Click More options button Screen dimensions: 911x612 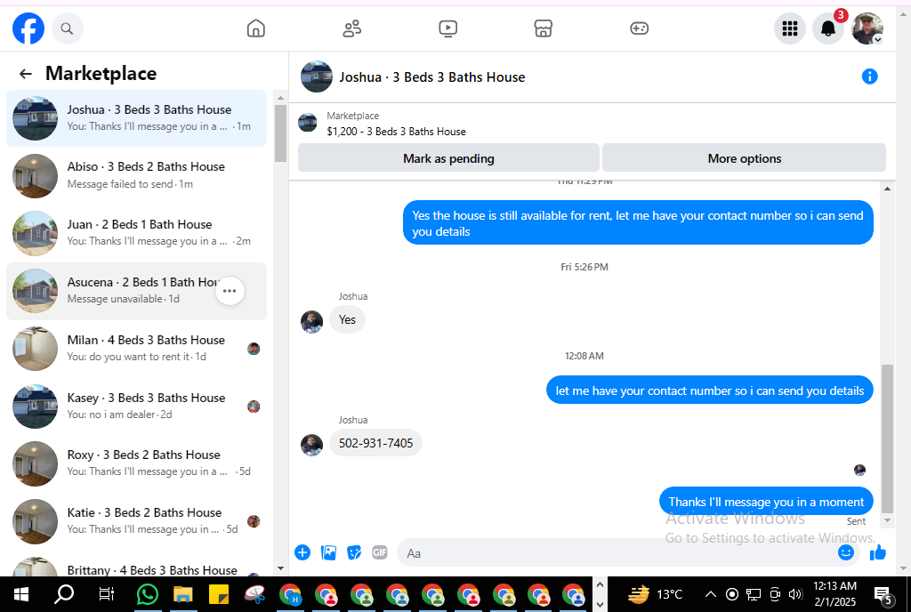click(x=744, y=158)
